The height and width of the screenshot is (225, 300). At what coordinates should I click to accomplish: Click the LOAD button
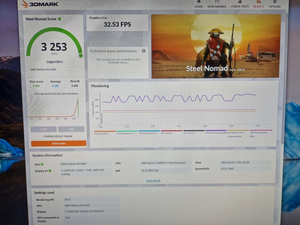point(43,129)
